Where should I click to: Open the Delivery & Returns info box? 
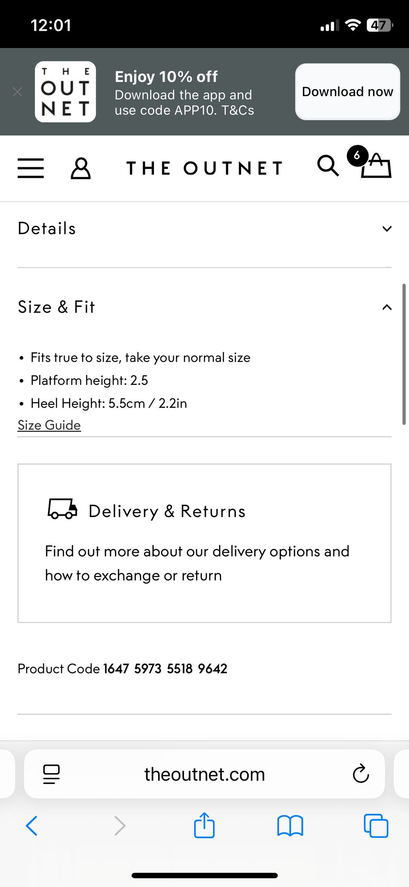(204, 543)
